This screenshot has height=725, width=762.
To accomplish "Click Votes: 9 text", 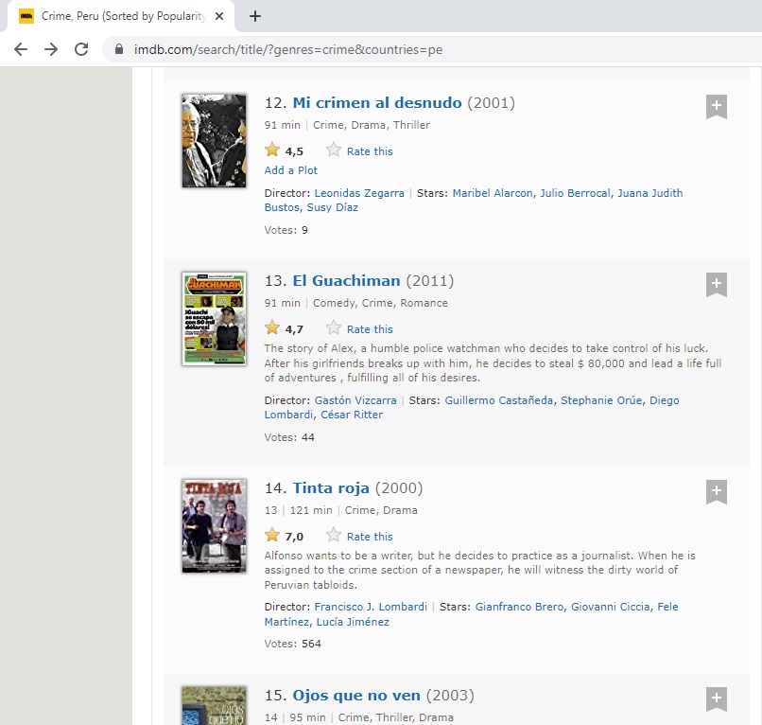I will click(286, 230).
